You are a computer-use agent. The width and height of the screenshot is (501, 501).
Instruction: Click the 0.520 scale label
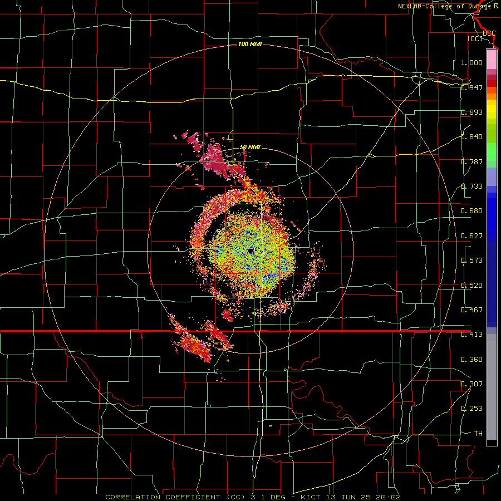(471, 286)
